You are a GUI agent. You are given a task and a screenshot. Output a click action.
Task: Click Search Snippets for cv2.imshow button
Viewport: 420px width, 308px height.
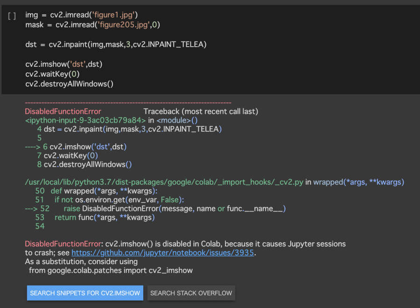pos(85,293)
